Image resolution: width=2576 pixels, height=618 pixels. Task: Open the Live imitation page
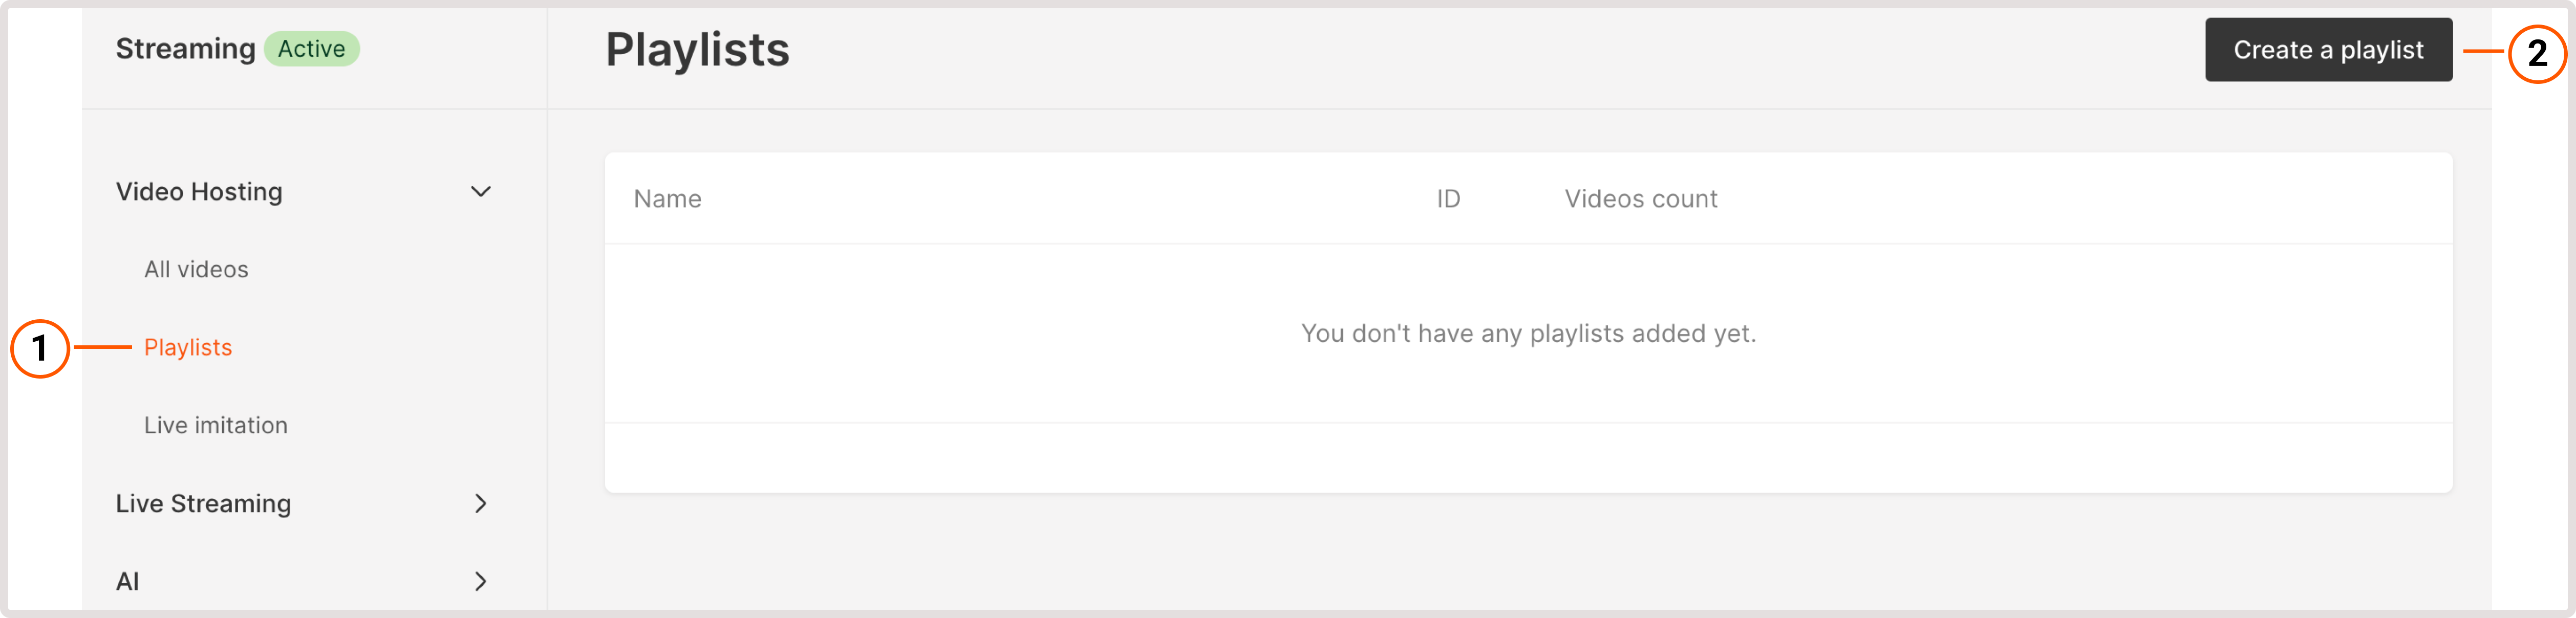pyautogui.click(x=216, y=424)
